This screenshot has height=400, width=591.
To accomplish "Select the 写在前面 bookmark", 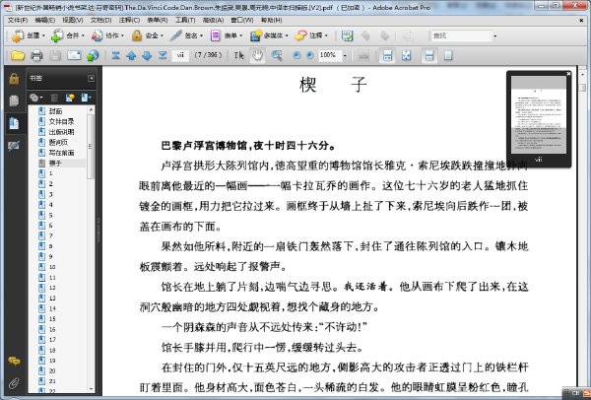I will pos(61,153).
